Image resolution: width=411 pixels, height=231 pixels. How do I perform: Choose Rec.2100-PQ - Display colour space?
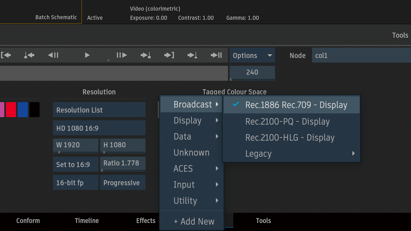(x=287, y=122)
